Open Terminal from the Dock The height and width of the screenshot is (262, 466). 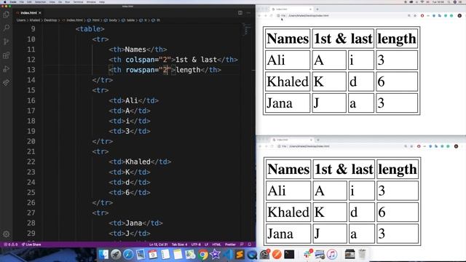pyautogui.click(x=289, y=255)
